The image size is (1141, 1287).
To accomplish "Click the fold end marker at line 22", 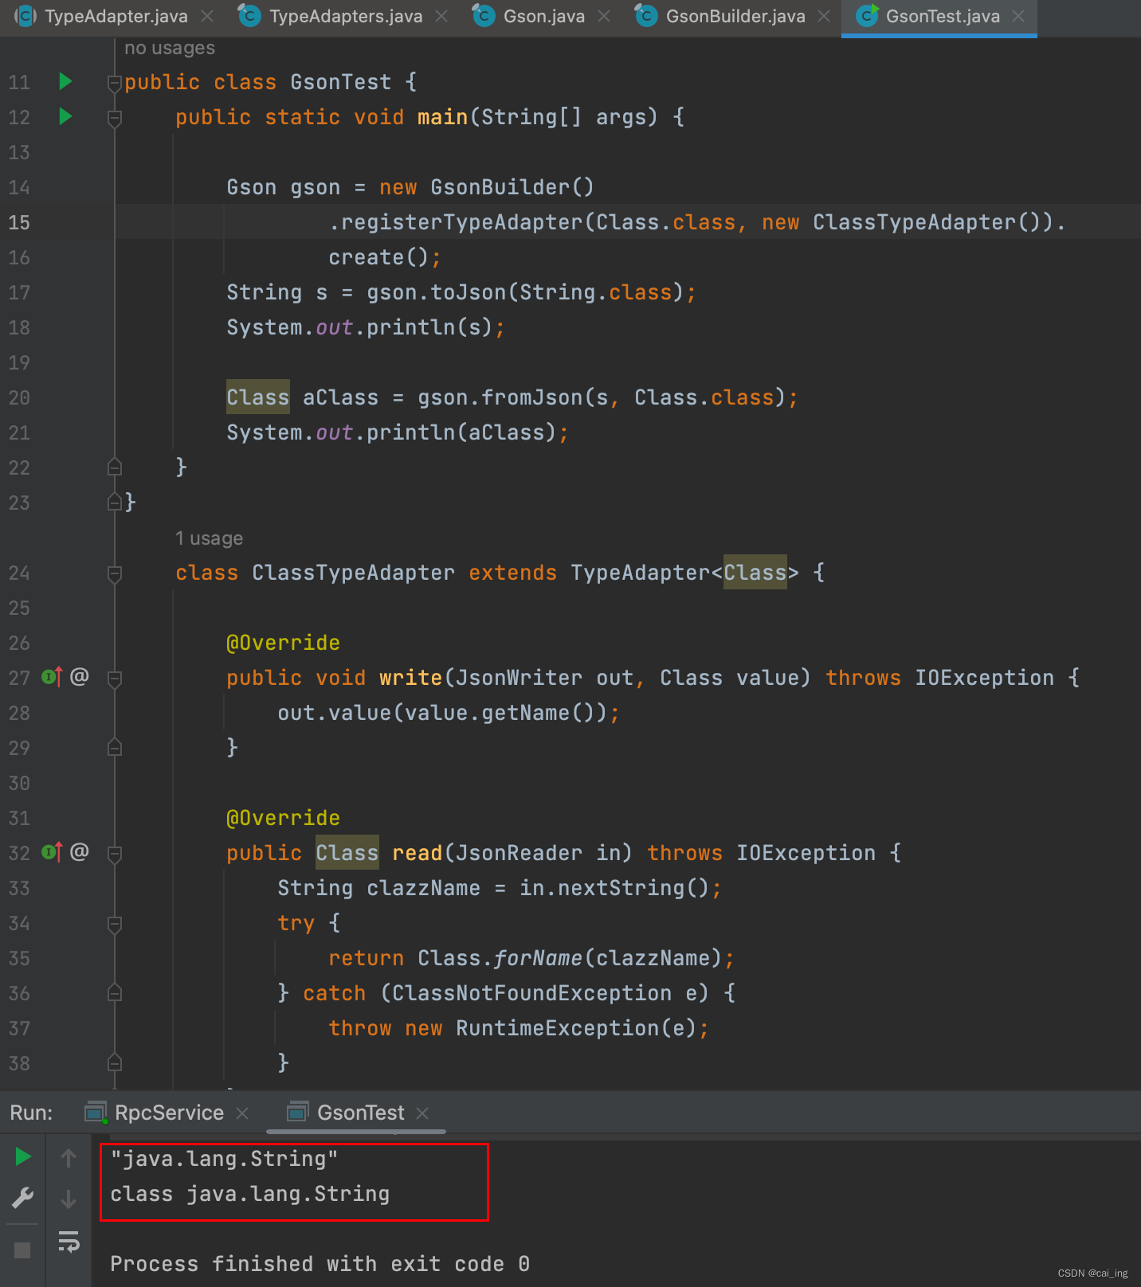I will 115,467.
